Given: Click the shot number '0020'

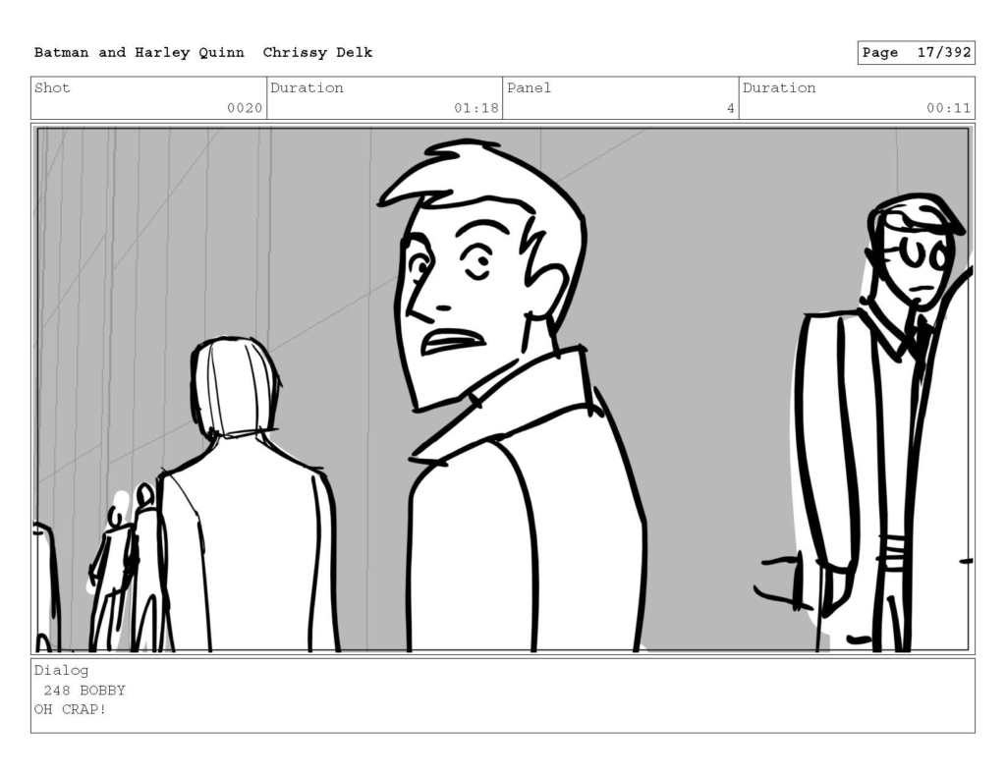Looking at the screenshot, I should tap(245, 108).
